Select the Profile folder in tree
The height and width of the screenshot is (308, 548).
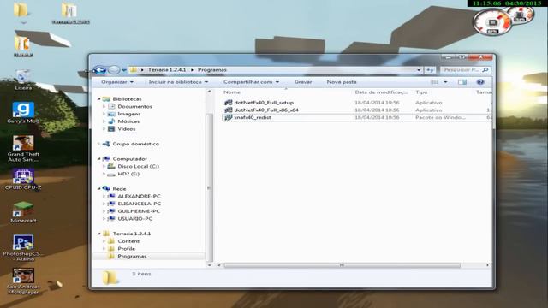tap(127, 249)
